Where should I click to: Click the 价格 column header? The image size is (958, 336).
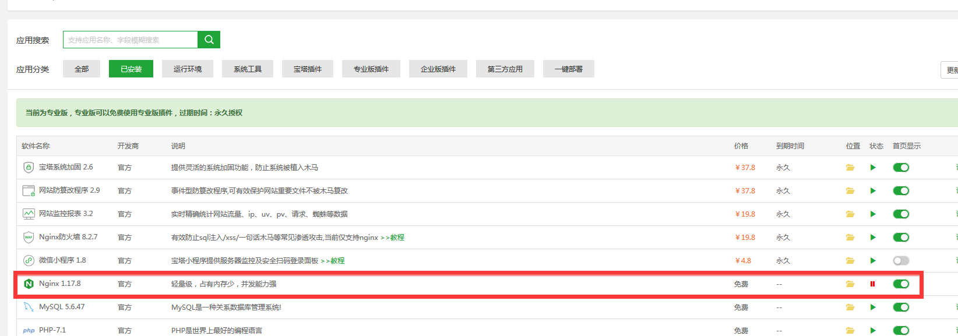[741, 146]
